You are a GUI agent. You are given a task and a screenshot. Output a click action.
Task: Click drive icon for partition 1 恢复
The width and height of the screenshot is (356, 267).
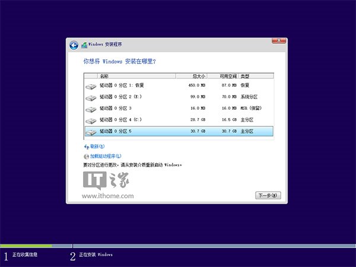coord(90,85)
